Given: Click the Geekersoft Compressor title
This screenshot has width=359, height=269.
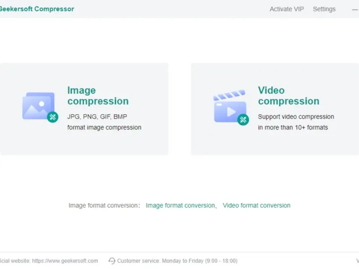Looking at the screenshot, I should (37, 9).
